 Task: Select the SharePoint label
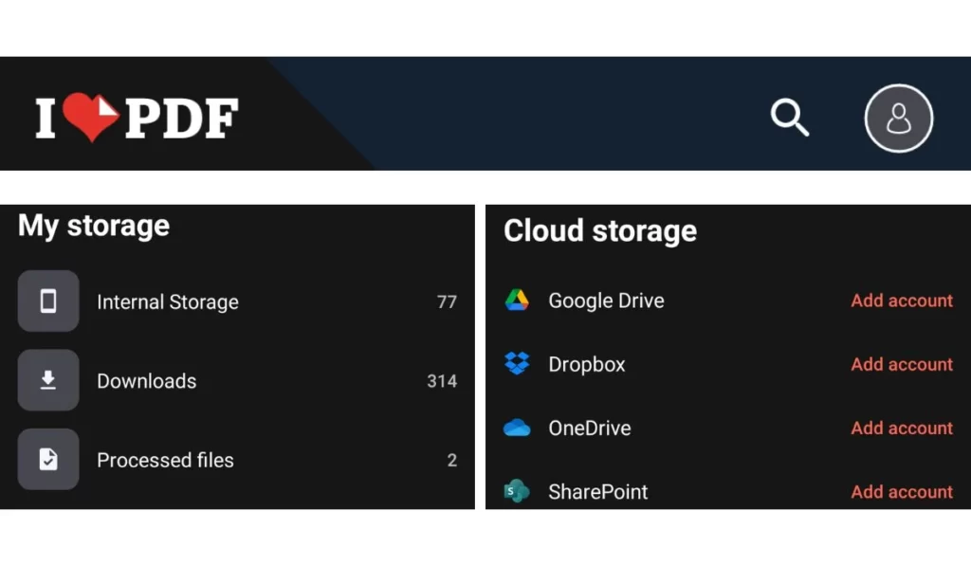[x=597, y=492]
